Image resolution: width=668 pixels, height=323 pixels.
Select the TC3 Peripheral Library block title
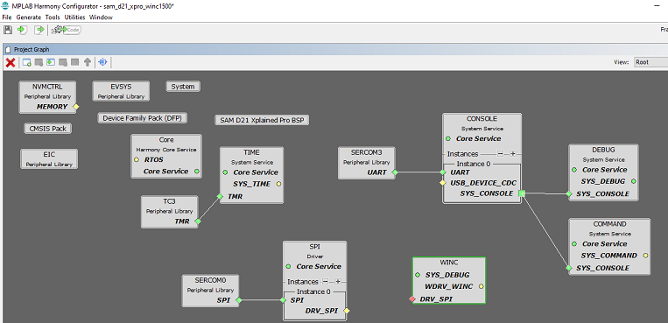point(169,201)
